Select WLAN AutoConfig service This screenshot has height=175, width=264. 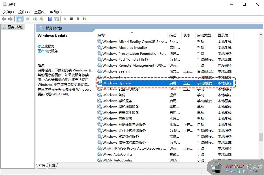[165, 160]
